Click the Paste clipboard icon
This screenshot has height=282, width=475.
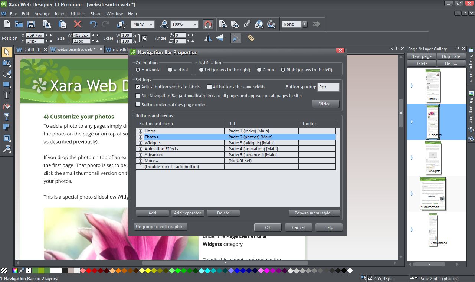click(62, 24)
